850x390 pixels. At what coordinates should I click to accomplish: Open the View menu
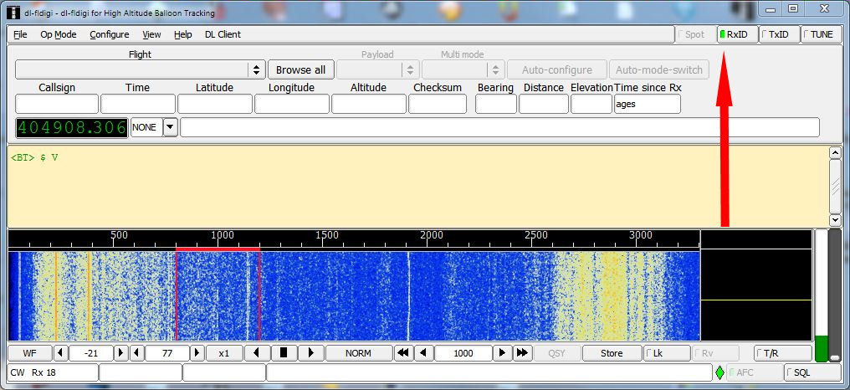pyautogui.click(x=151, y=34)
